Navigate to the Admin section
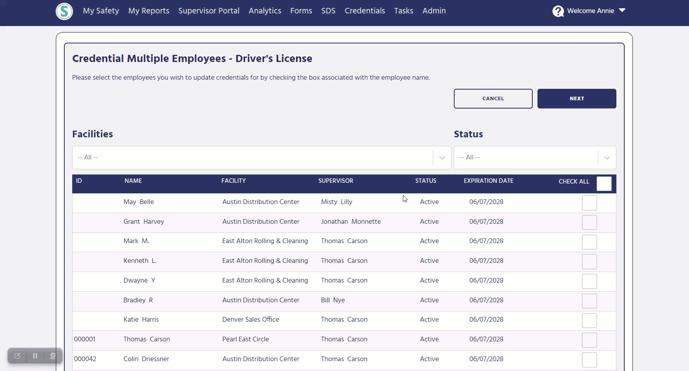Screen dimensions: 689x371 (x=434, y=11)
